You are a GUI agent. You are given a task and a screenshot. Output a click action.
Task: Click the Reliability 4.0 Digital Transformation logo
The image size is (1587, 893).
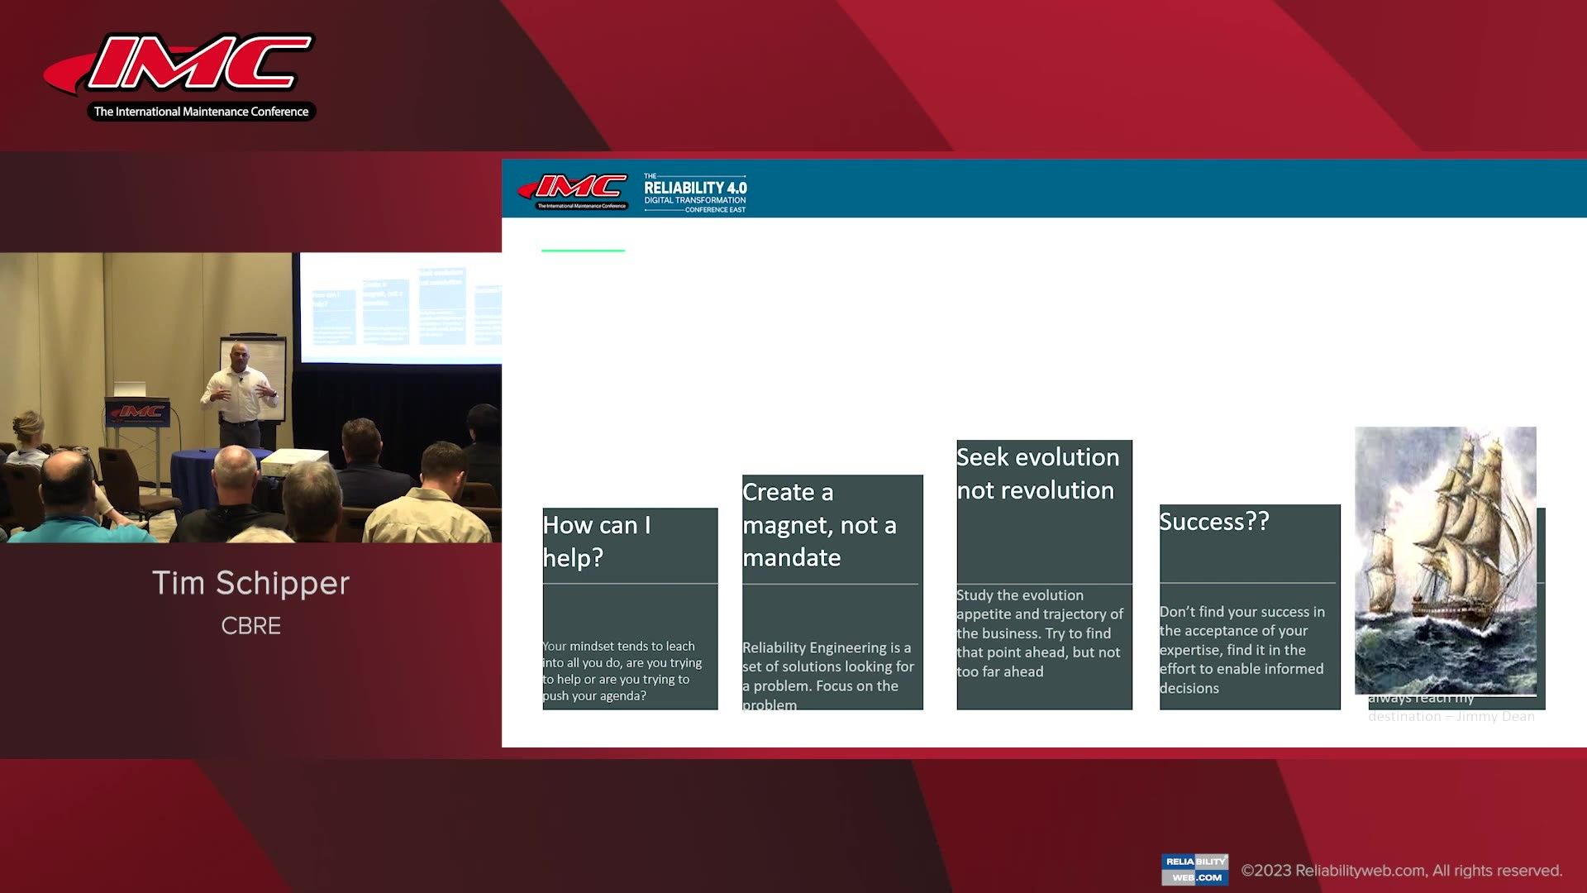[695, 193]
